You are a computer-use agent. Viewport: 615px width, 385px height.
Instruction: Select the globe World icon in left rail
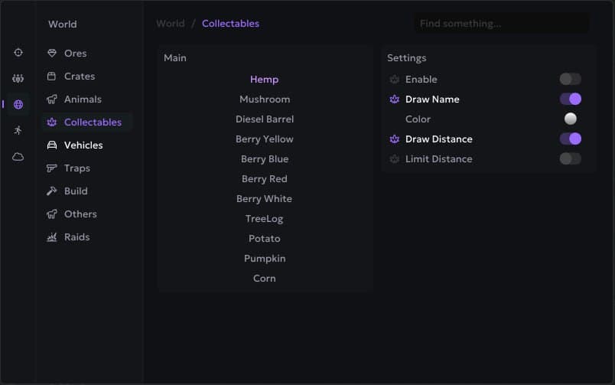pos(18,104)
